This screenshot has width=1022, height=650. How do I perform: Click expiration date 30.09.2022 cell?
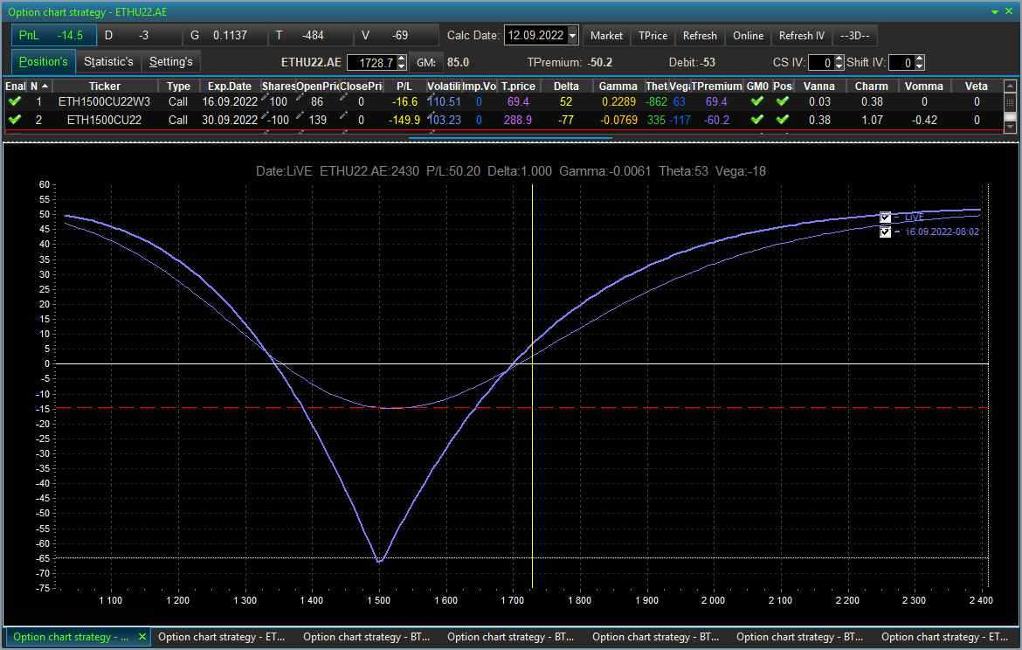pos(230,120)
